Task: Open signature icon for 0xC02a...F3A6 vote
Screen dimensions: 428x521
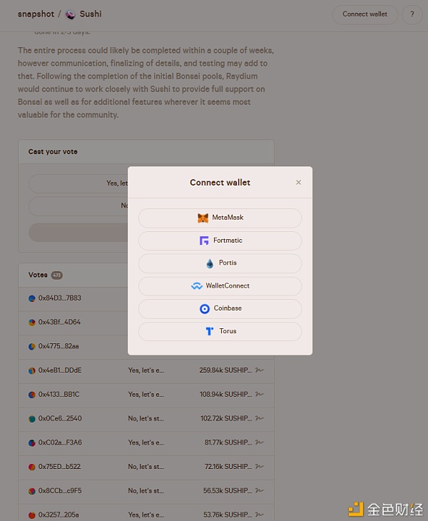Action: click(260, 442)
